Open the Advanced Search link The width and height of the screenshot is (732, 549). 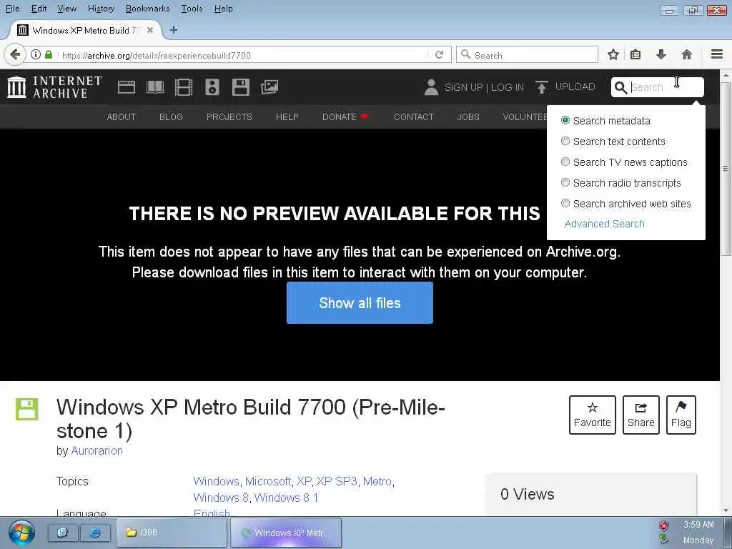pos(604,224)
